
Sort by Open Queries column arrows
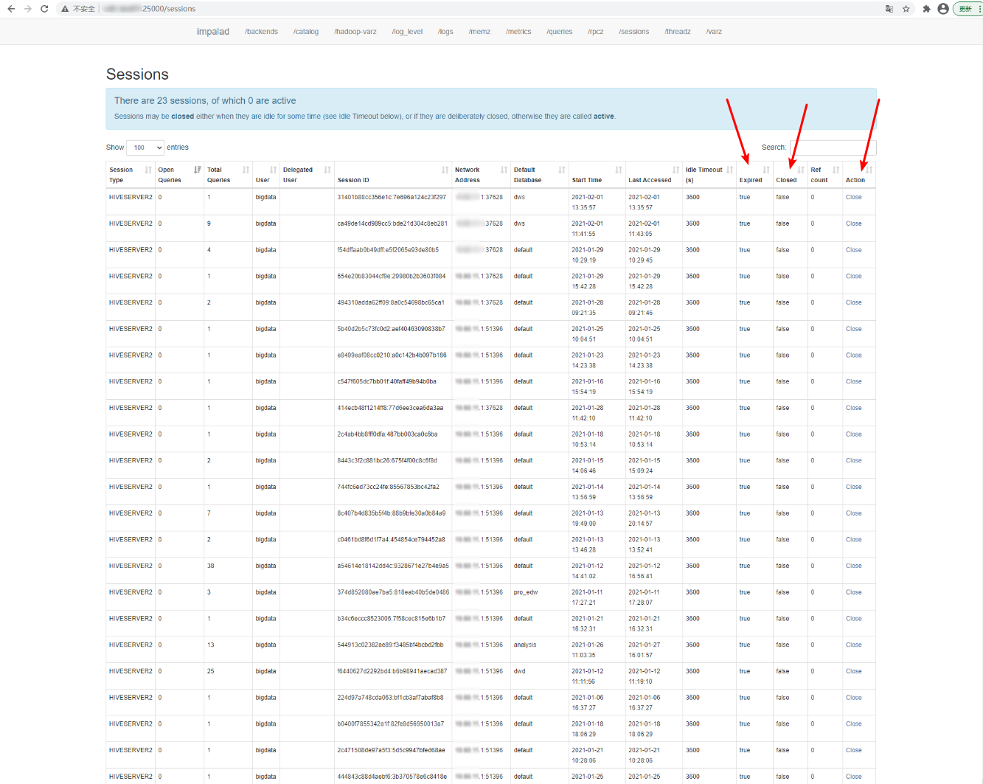pos(198,170)
